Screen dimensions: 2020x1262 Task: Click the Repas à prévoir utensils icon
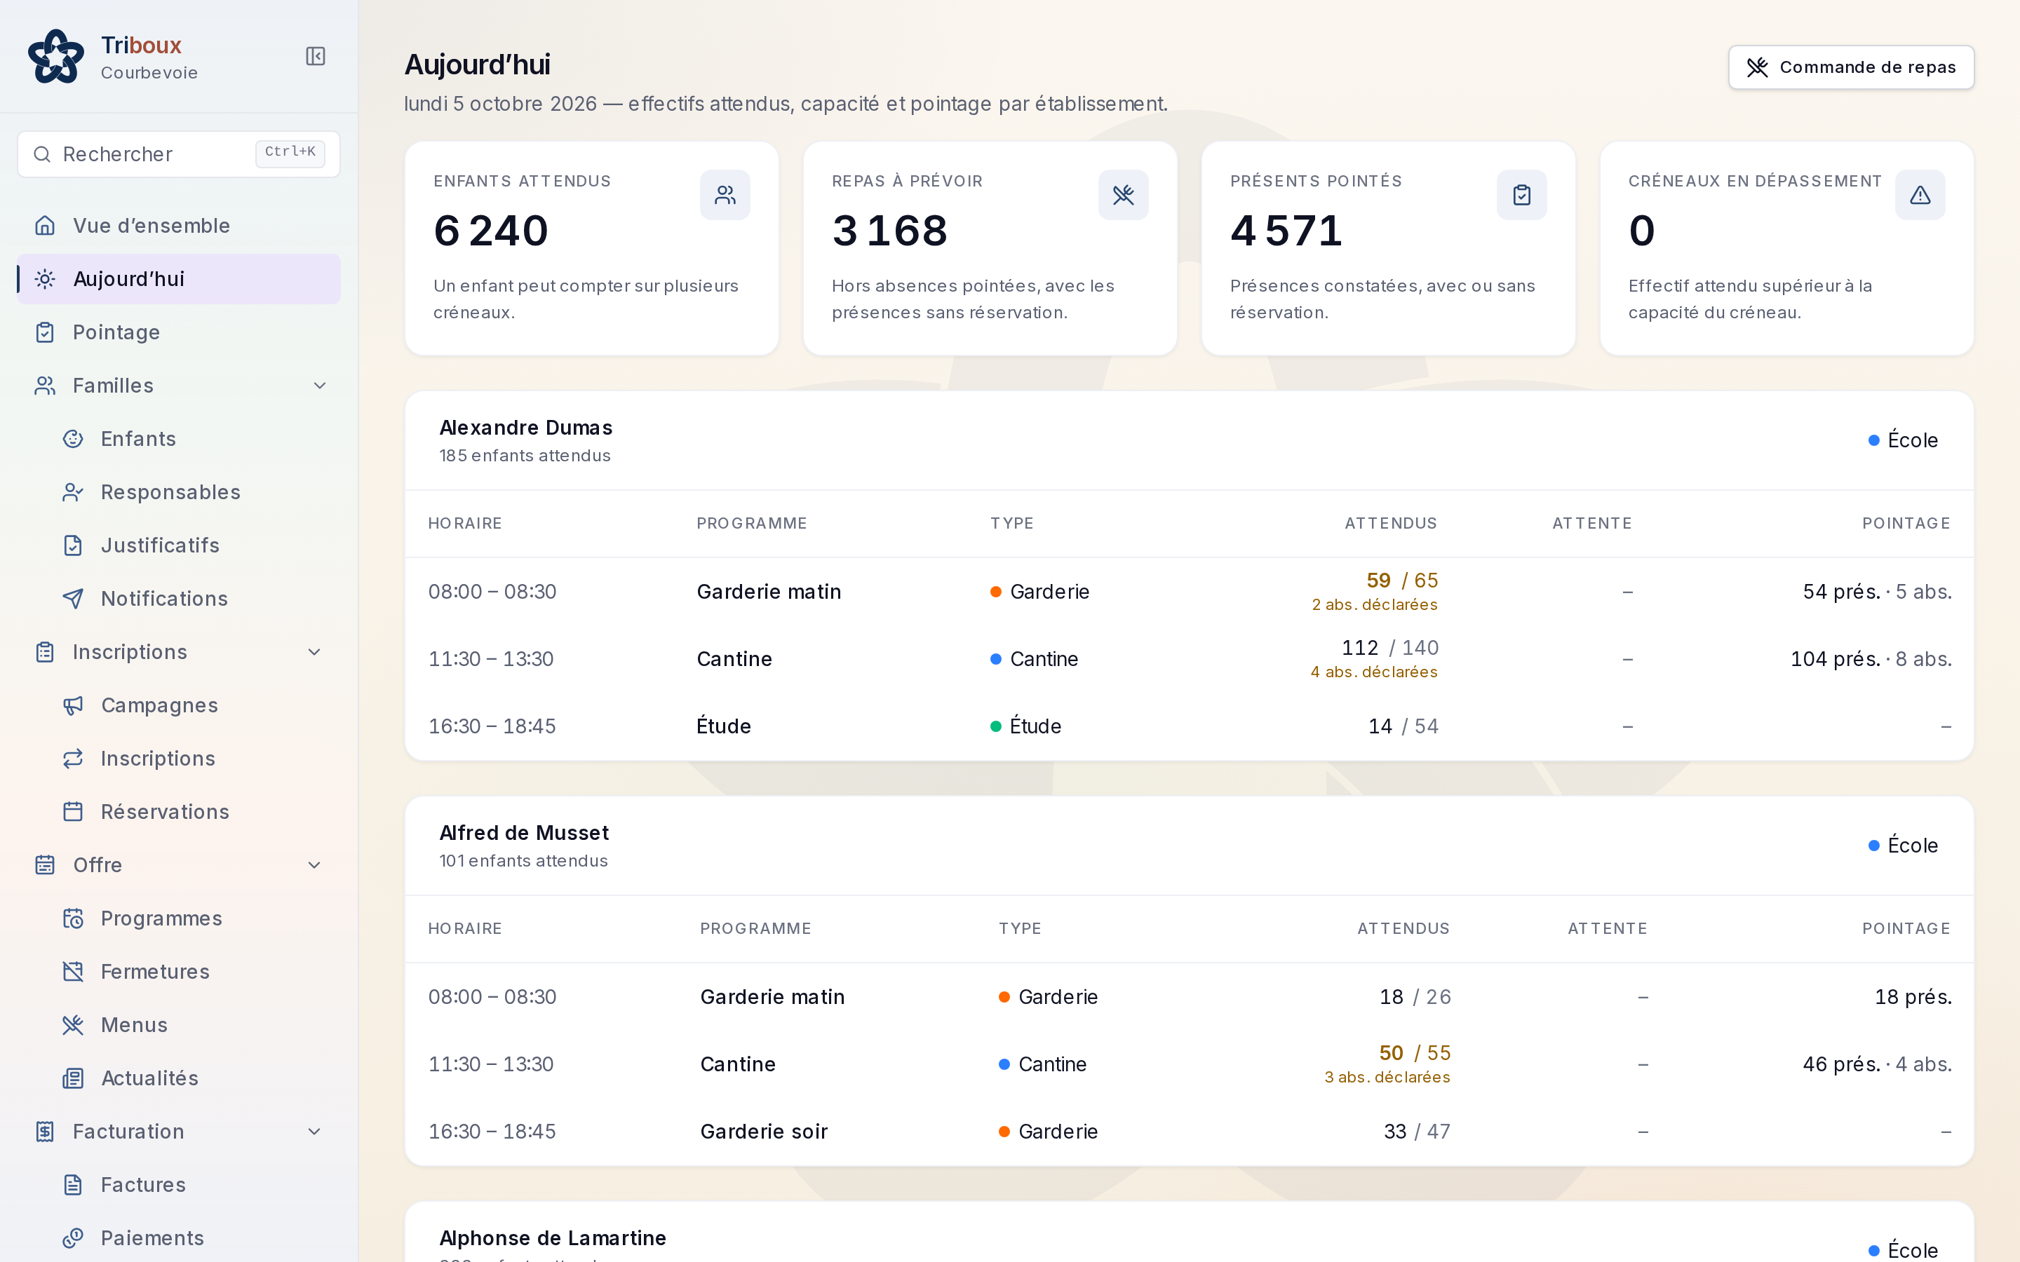click(x=1123, y=196)
